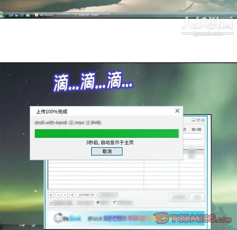Click the show desktop quick launch icon
237x230 pixels.
11,15
